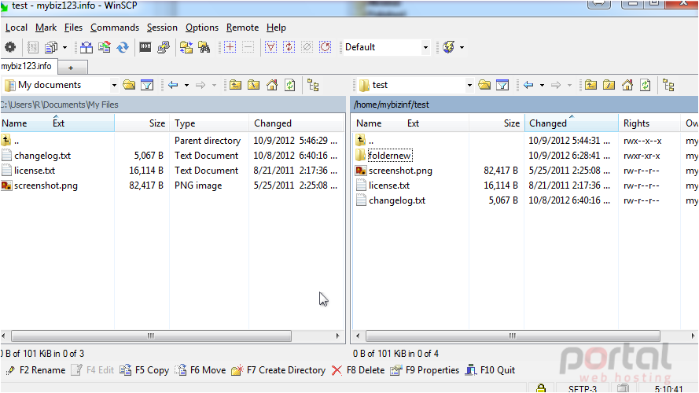
Task: Select the foldernew folder in remote panel
Action: click(390, 156)
